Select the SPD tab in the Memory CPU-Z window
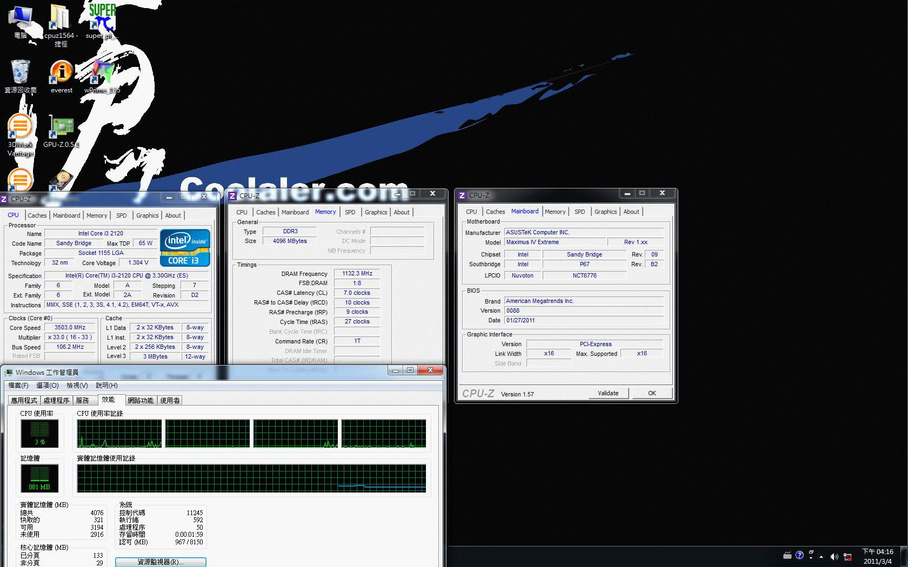The image size is (908, 567). (350, 212)
